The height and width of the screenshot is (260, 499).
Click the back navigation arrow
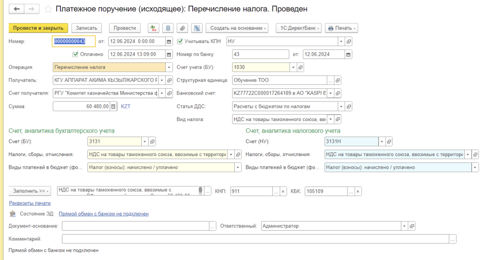[x=17, y=9]
